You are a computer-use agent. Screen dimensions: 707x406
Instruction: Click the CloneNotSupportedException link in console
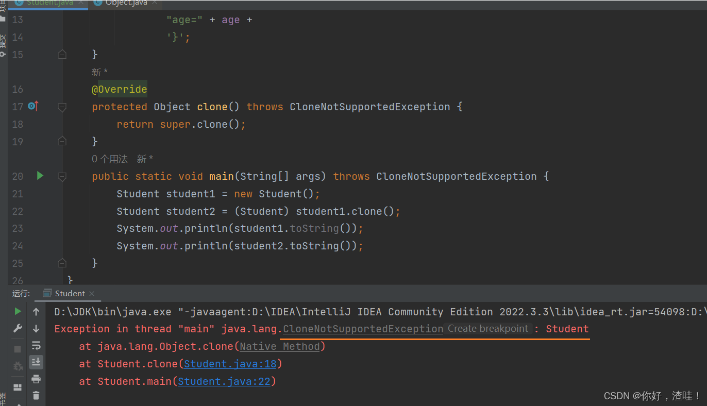(x=363, y=329)
